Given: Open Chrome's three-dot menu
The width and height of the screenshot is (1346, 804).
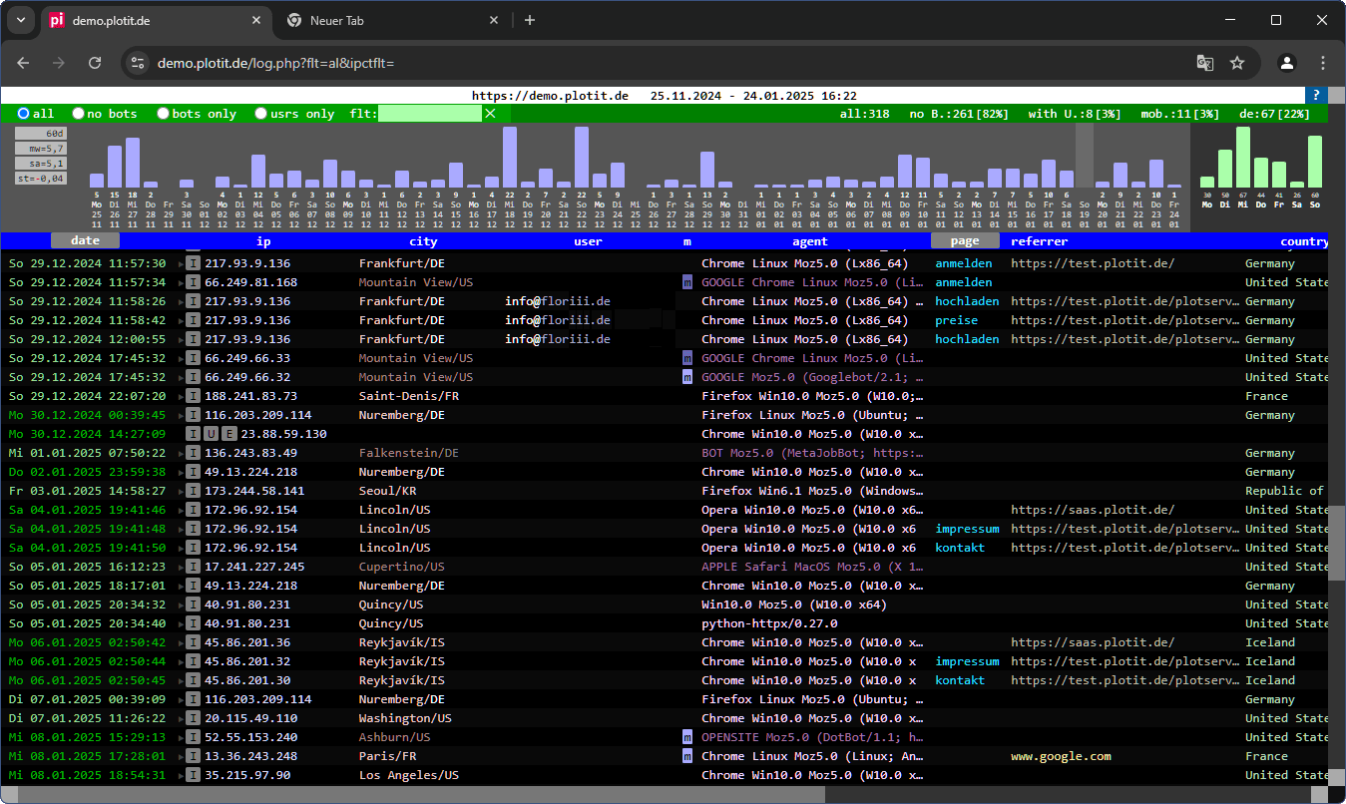Looking at the screenshot, I should point(1325,62).
